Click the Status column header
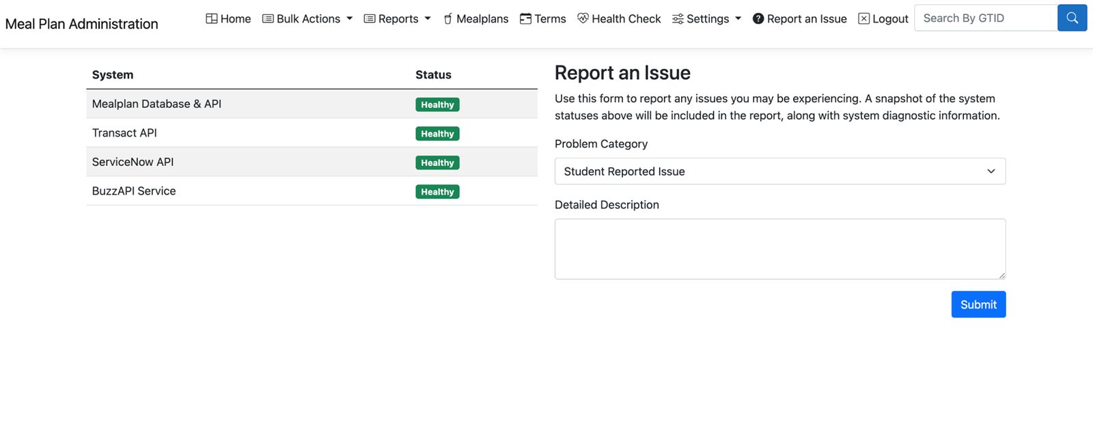This screenshot has width=1093, height=430. coord(433,75)
